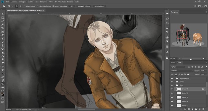
Task: Open the Zoom tool preset dropdown arrow
Action: pos(12,6)
